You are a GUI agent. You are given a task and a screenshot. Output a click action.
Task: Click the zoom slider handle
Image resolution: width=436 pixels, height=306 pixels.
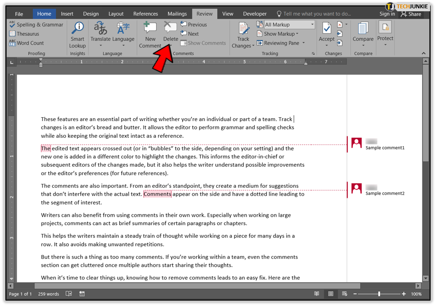[379, 294]
